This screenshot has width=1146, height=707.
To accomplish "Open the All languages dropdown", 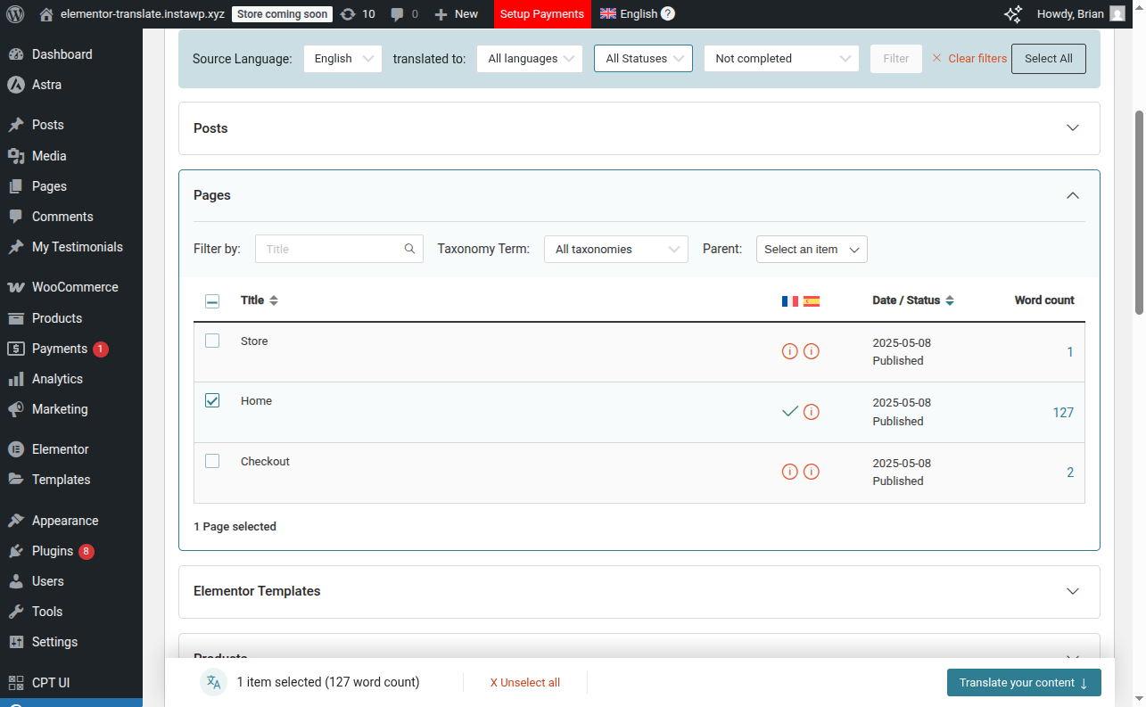I will pos(530,59).
